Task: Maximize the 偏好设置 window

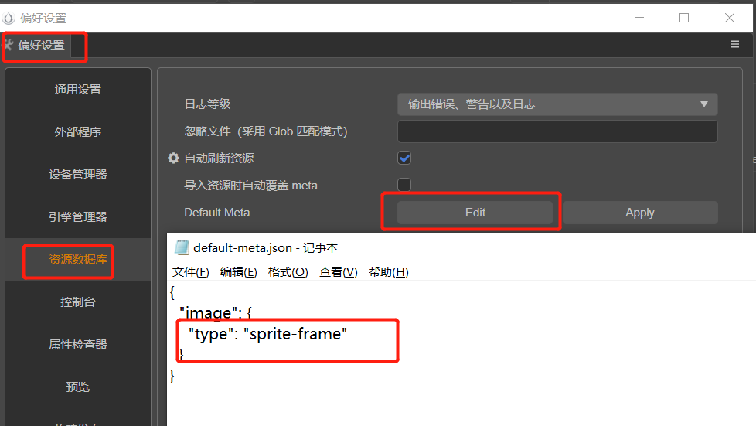Action: tap(683, 18)
